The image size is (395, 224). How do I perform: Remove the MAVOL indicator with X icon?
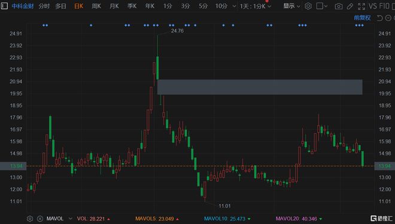pyautogui.click(x=40, y=219)
